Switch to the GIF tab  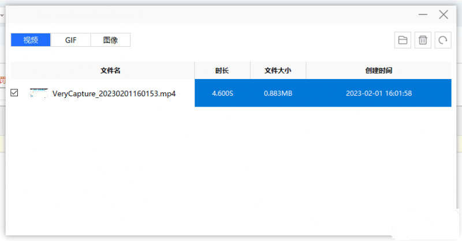click(70, 40)
